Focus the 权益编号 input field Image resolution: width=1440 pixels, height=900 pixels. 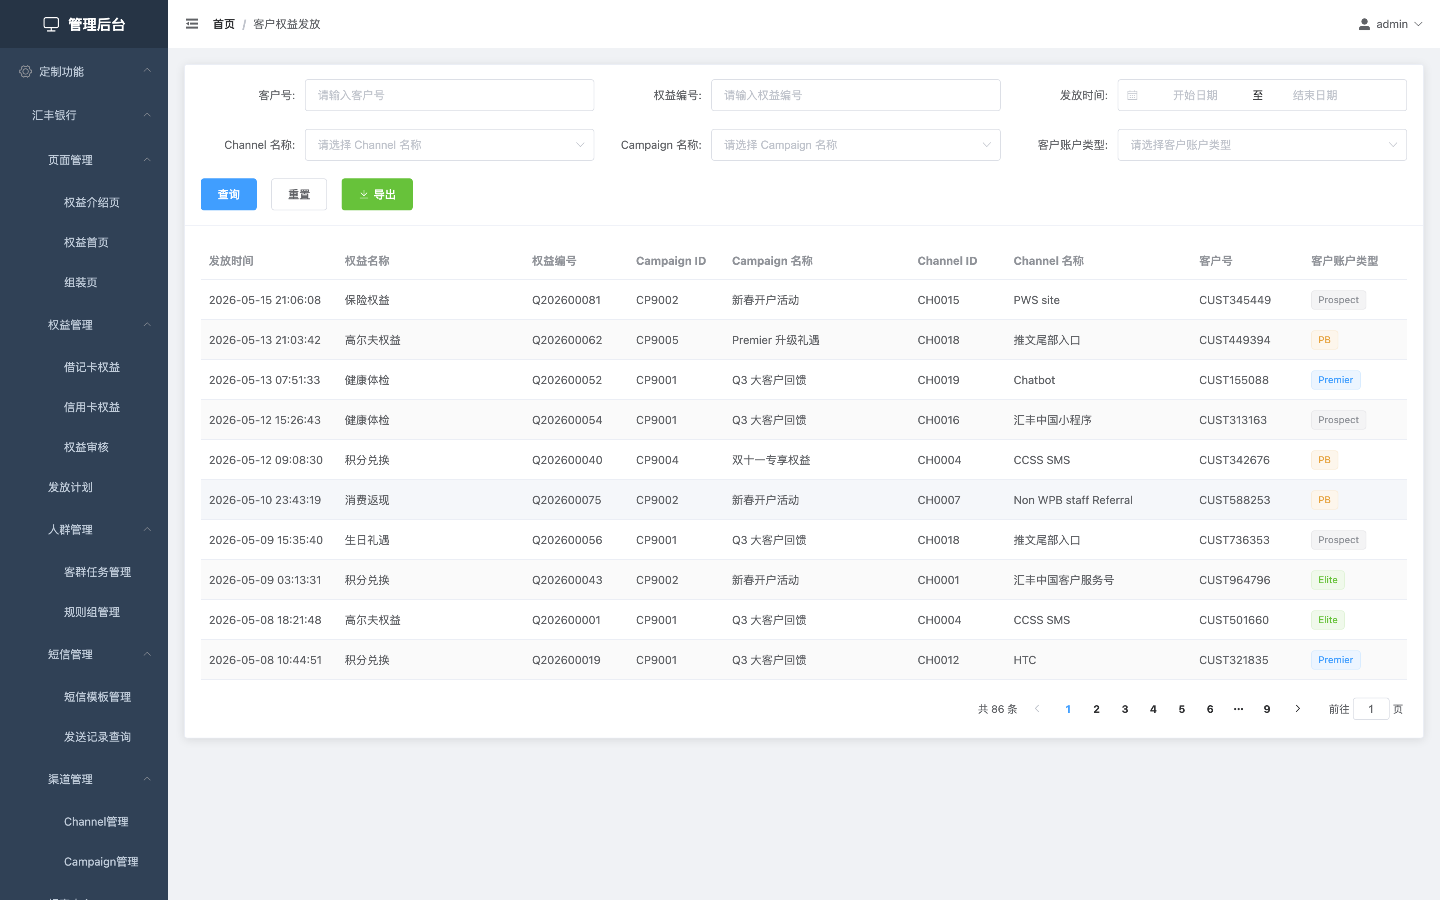point(856,95)
